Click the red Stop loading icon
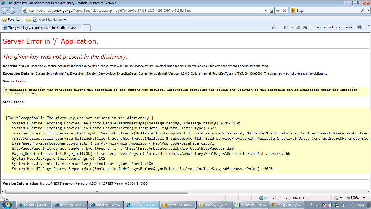Screen dimensions: 371x209 point(285,11)
